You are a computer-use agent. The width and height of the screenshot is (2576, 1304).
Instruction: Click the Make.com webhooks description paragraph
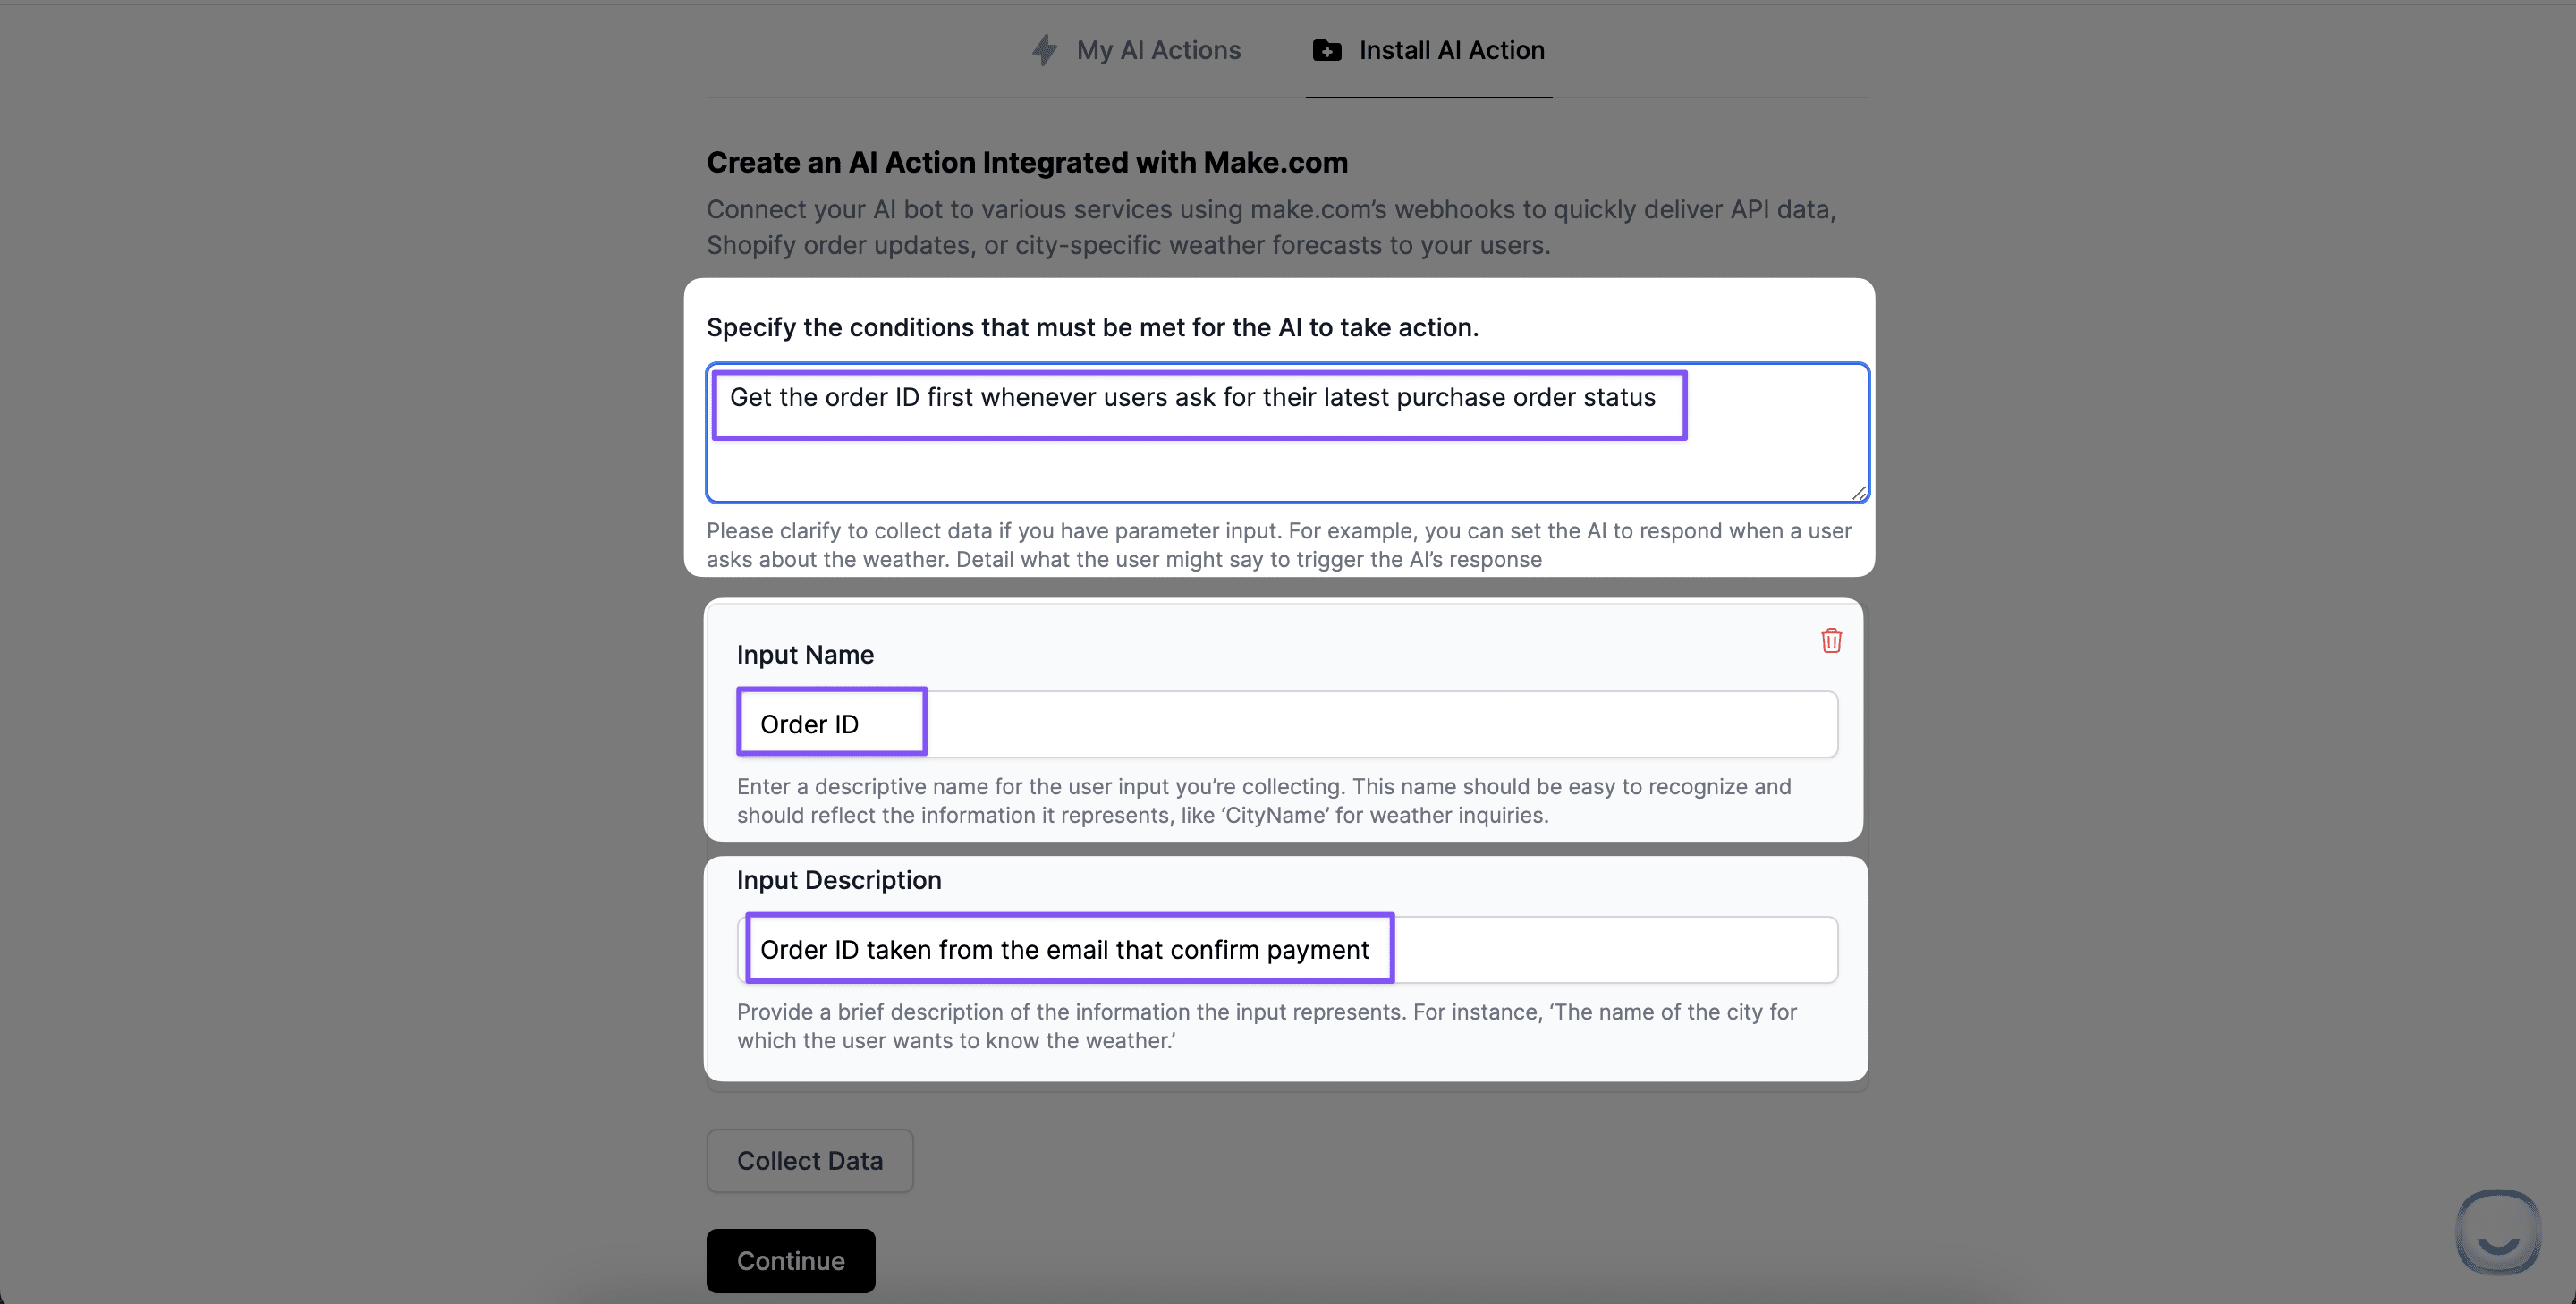click(x=1271, y=227)
